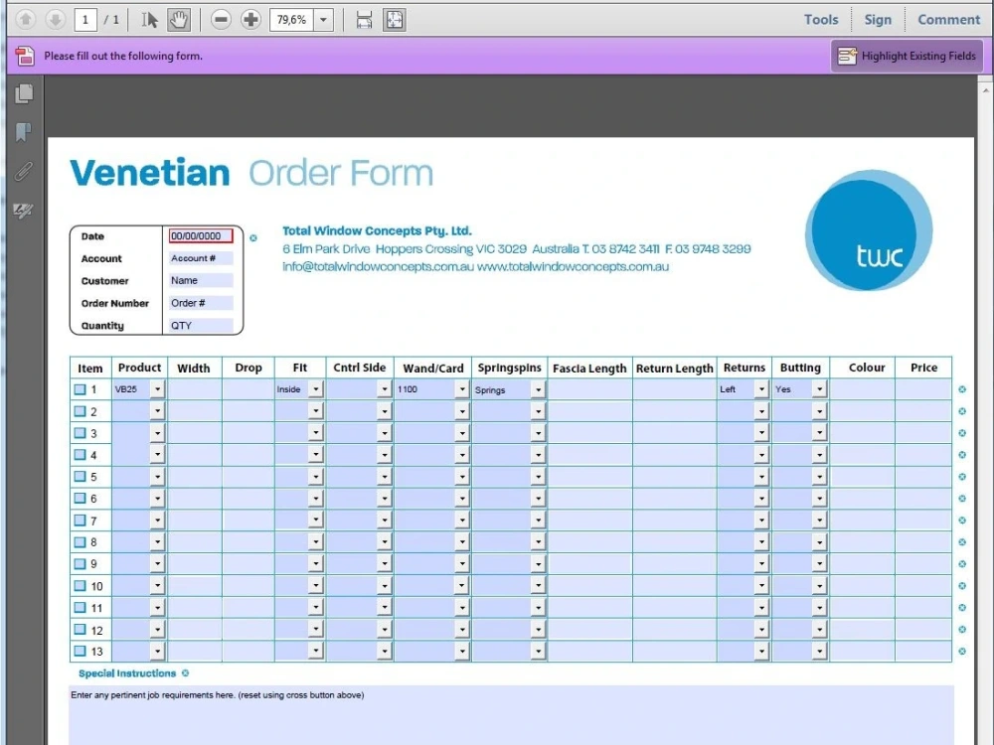The image size is (994, 745).
Task: Reset row 2 with its cross button
Action: point(962,411)
